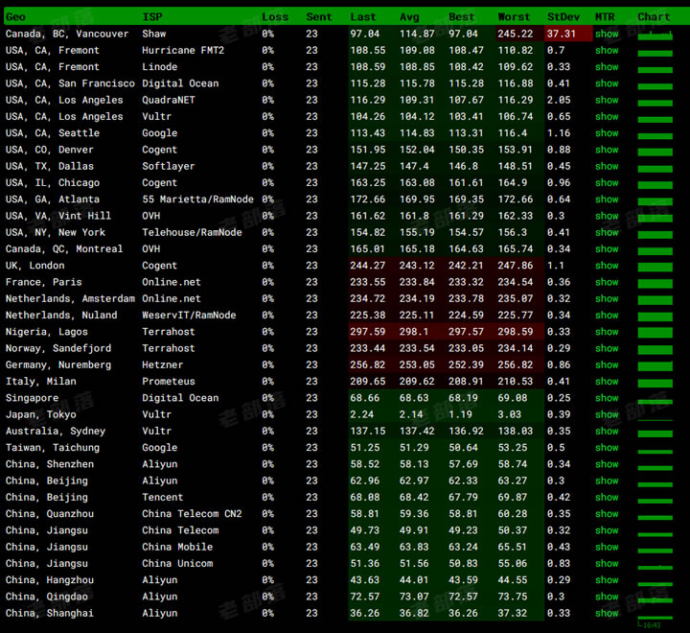Image resolution: width=690 pixels, height=633 pixels.
Task: Select the text 'Hurricane FMT2'
Action: pyautogui.click(x=183, y=51)
